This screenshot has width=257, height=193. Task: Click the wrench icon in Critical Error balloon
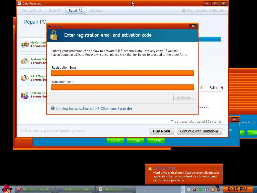(213, 168)
